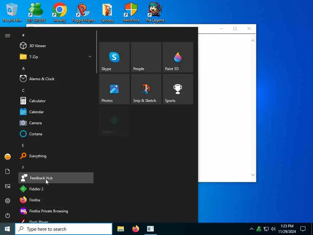Open the Sports tile

pyautogui.click(x=178, y=89)
